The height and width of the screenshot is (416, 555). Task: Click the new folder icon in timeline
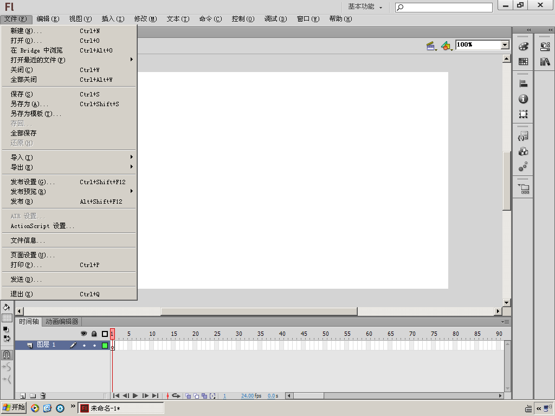[x=33, y=395]
